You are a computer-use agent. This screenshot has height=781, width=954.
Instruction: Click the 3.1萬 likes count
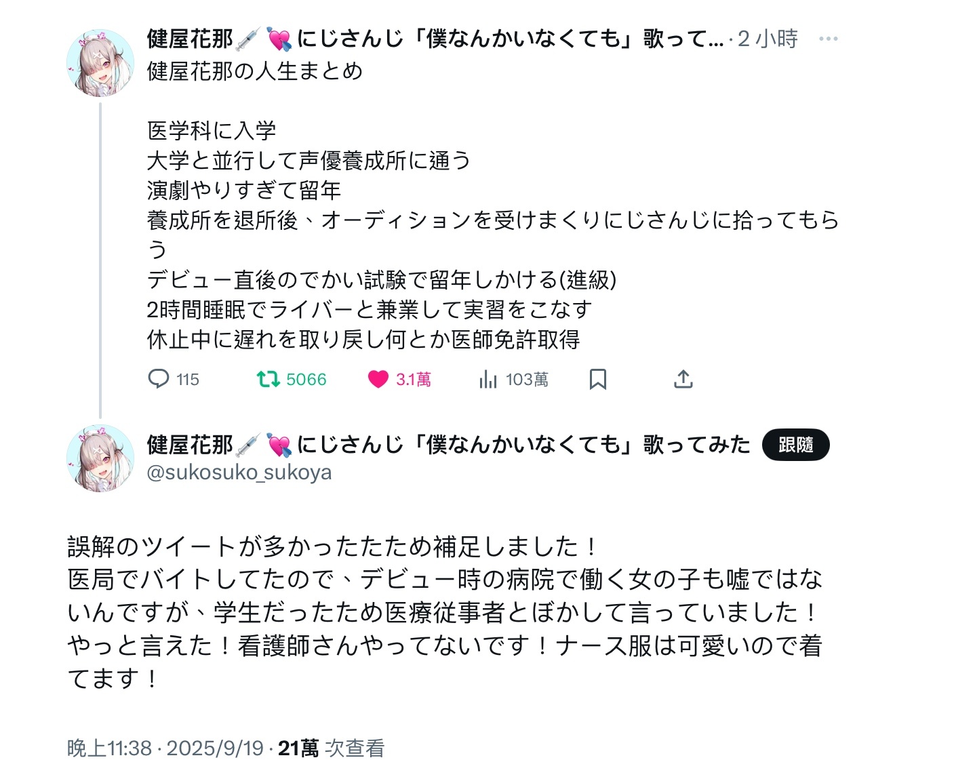coord(414,380)
